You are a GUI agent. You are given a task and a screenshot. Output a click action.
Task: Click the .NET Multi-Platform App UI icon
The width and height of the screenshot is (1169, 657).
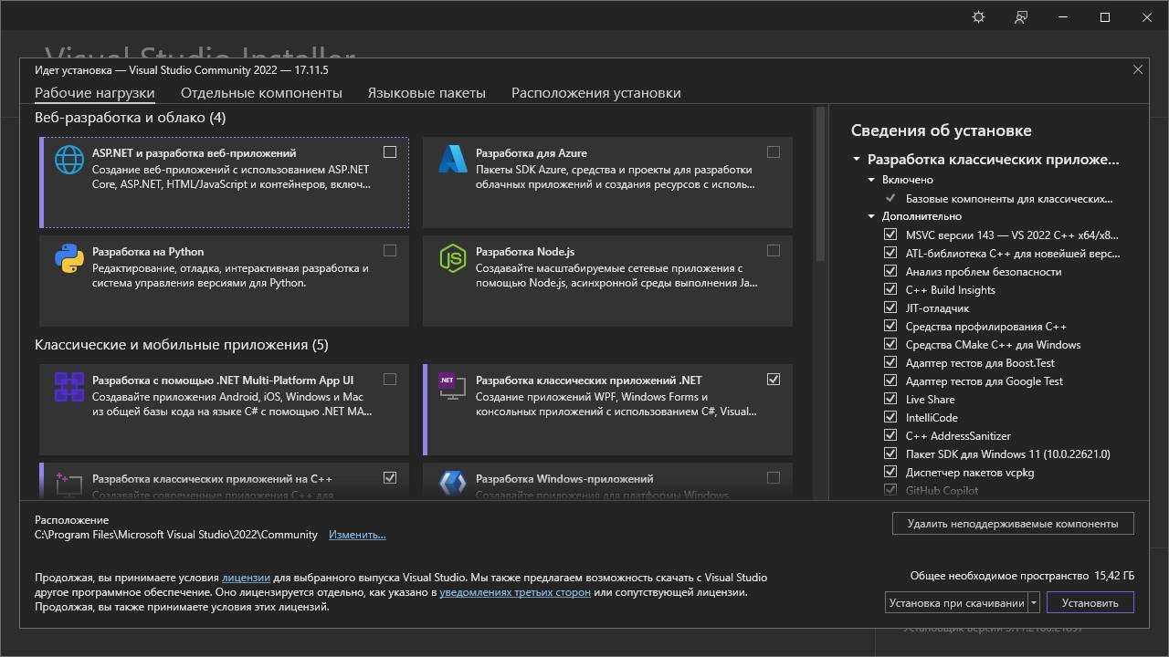coord(69,387)
